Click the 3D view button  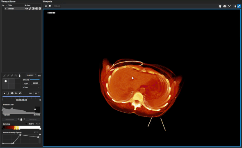tap(46, 6)
